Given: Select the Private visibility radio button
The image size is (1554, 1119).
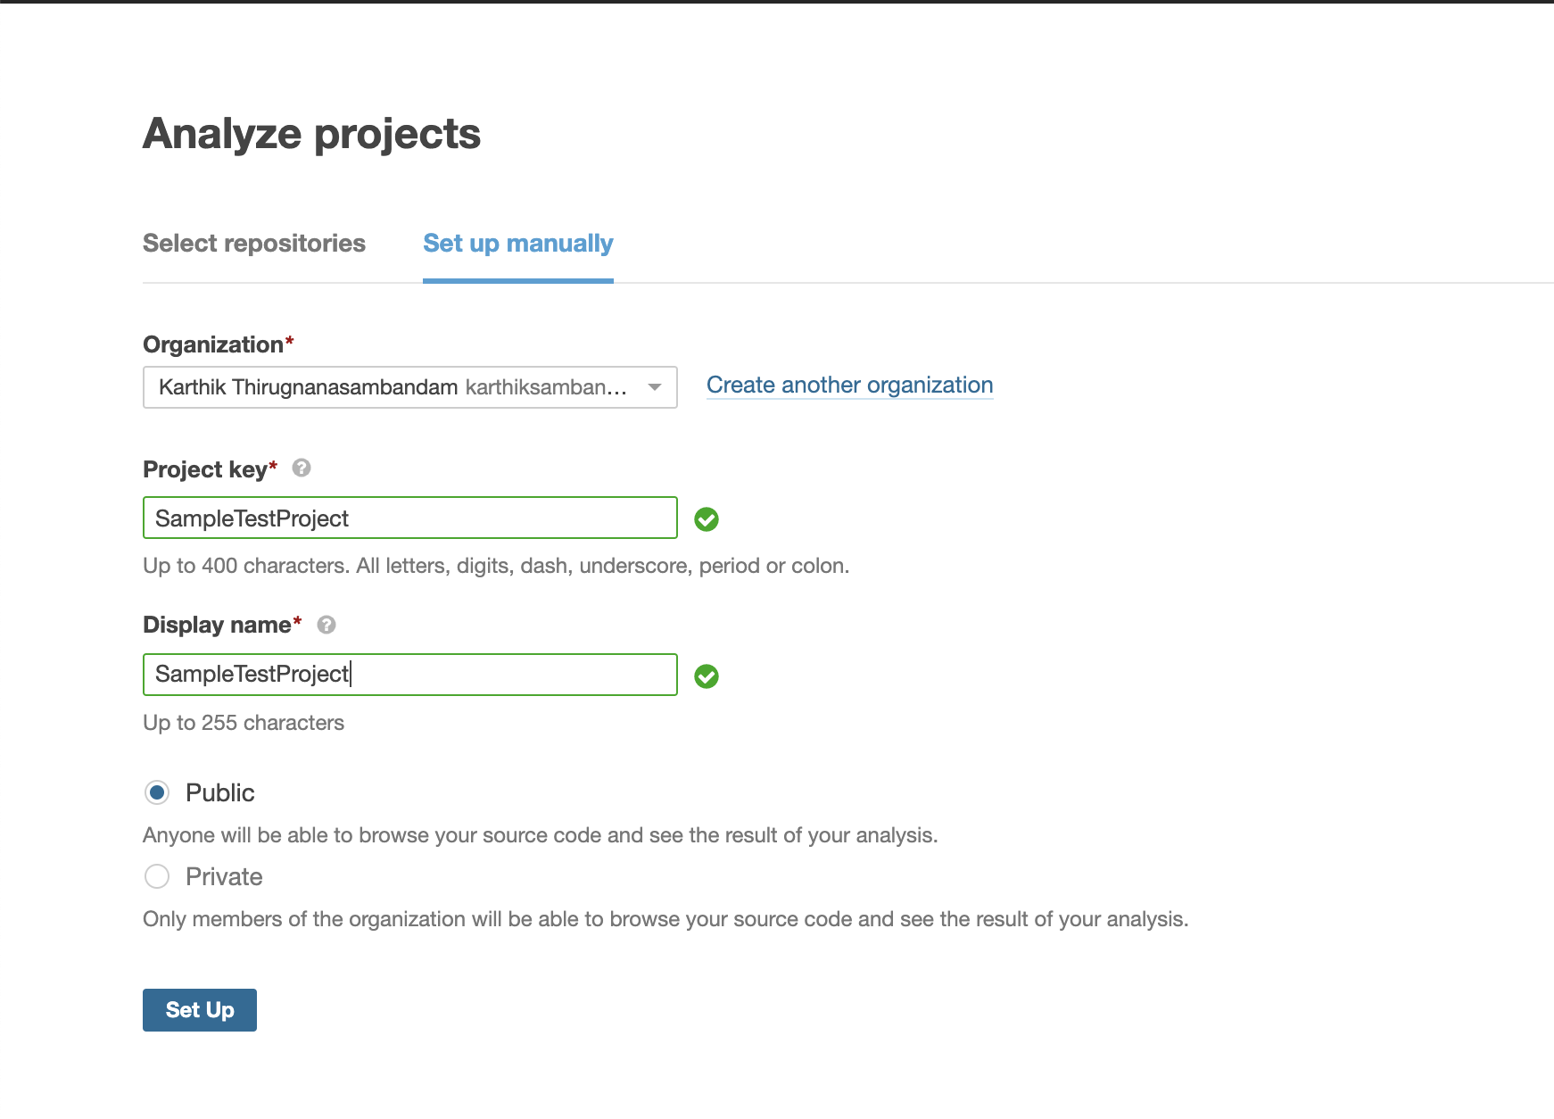Looking at the screenshot, I should [156, 876].
